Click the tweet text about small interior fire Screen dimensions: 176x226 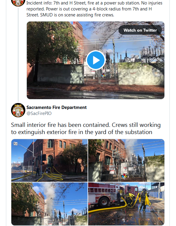pos(86,128)
